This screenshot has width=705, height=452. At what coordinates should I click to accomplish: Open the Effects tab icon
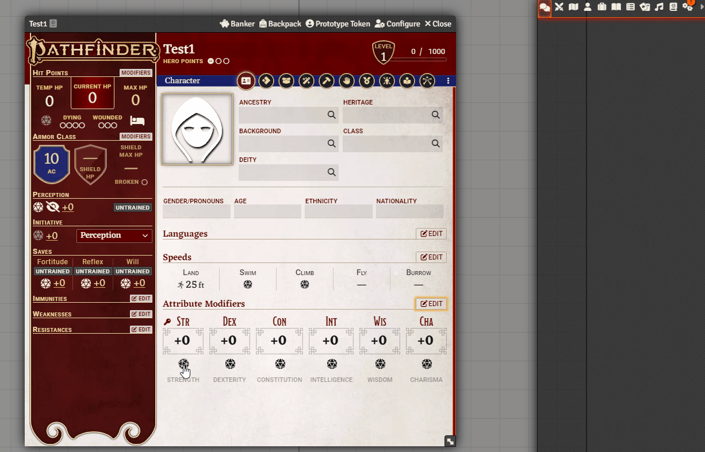pyautogui.click(x=387, y=81)
